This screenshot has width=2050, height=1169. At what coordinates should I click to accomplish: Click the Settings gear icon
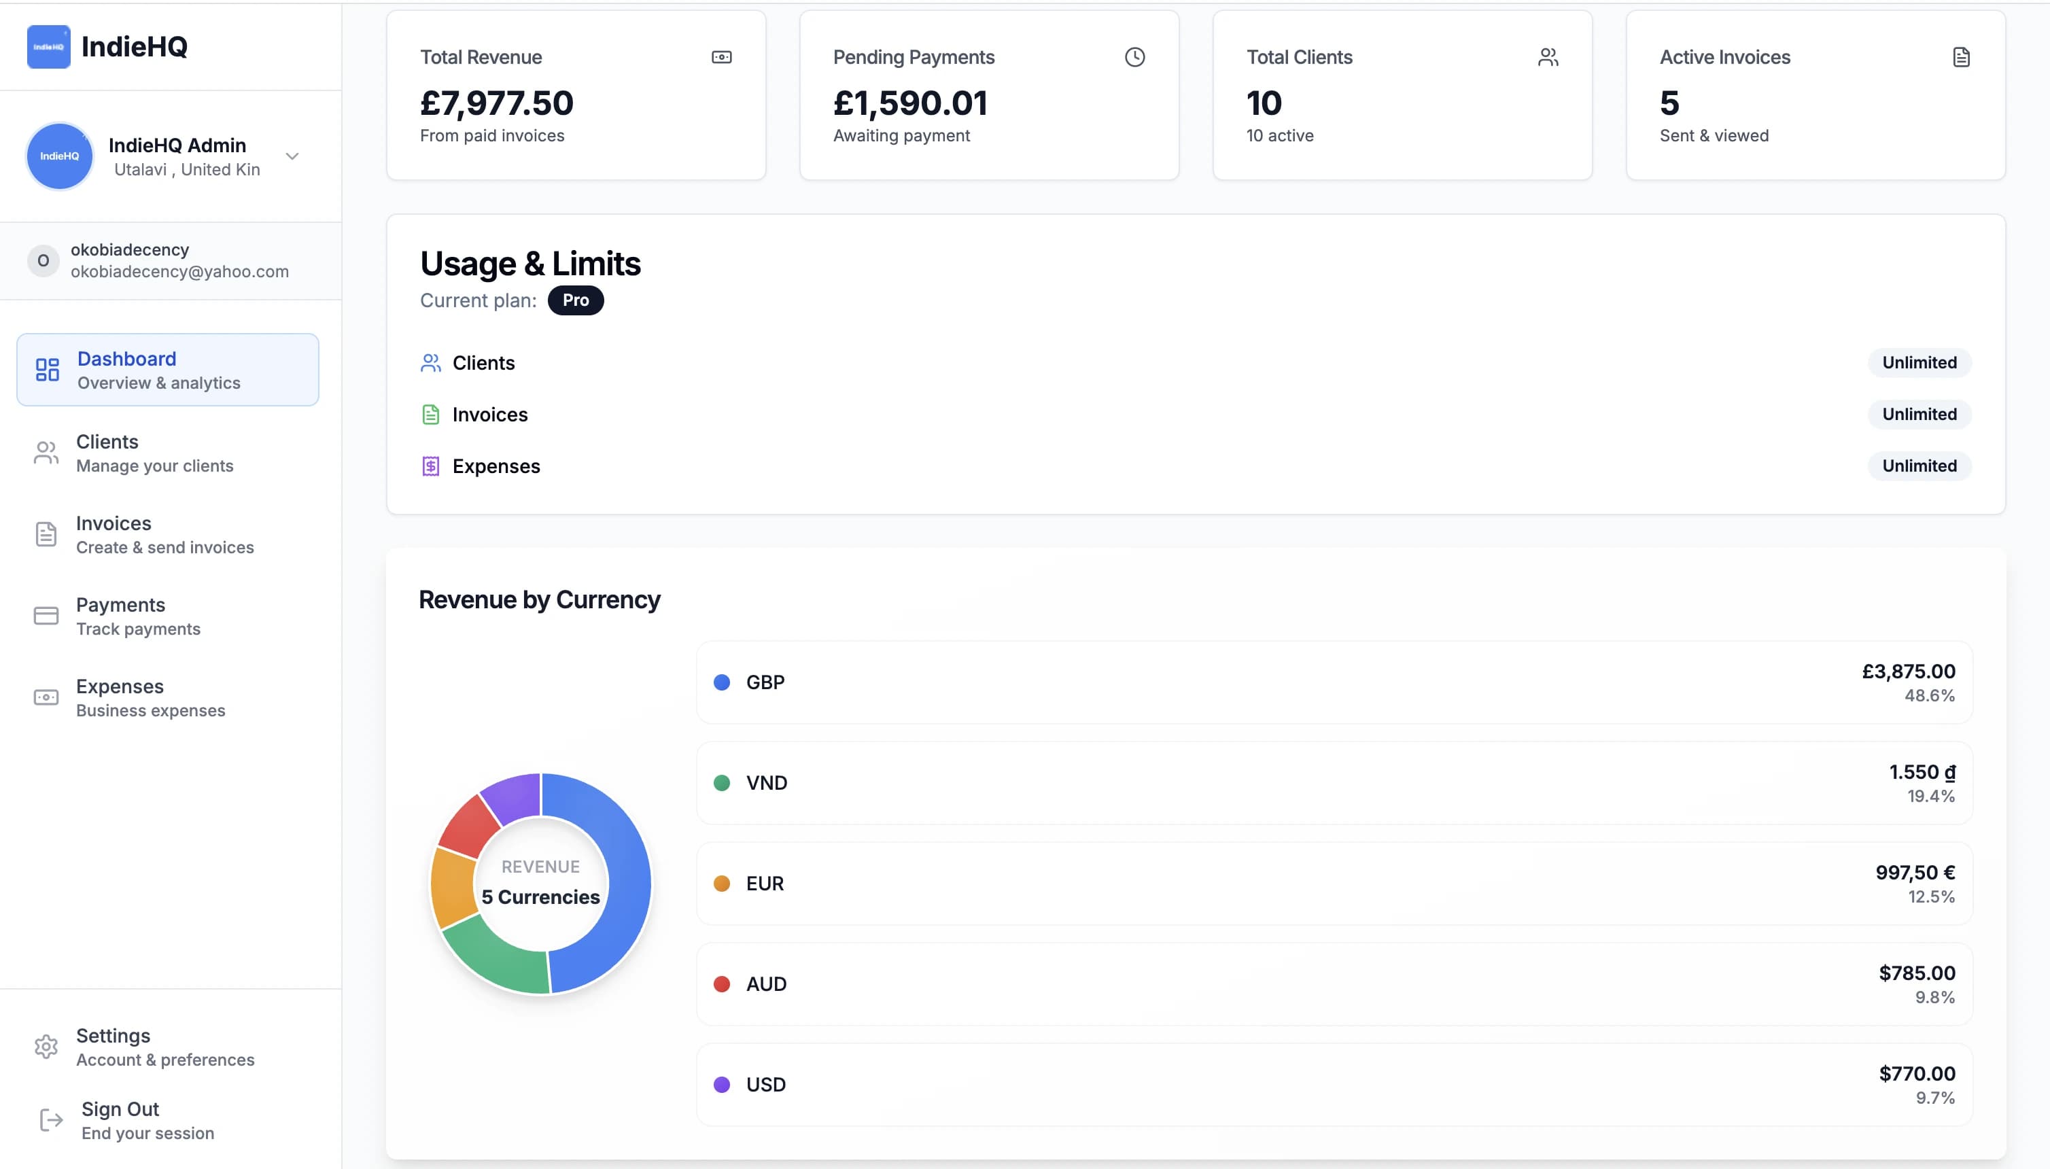click(47, 1045)
